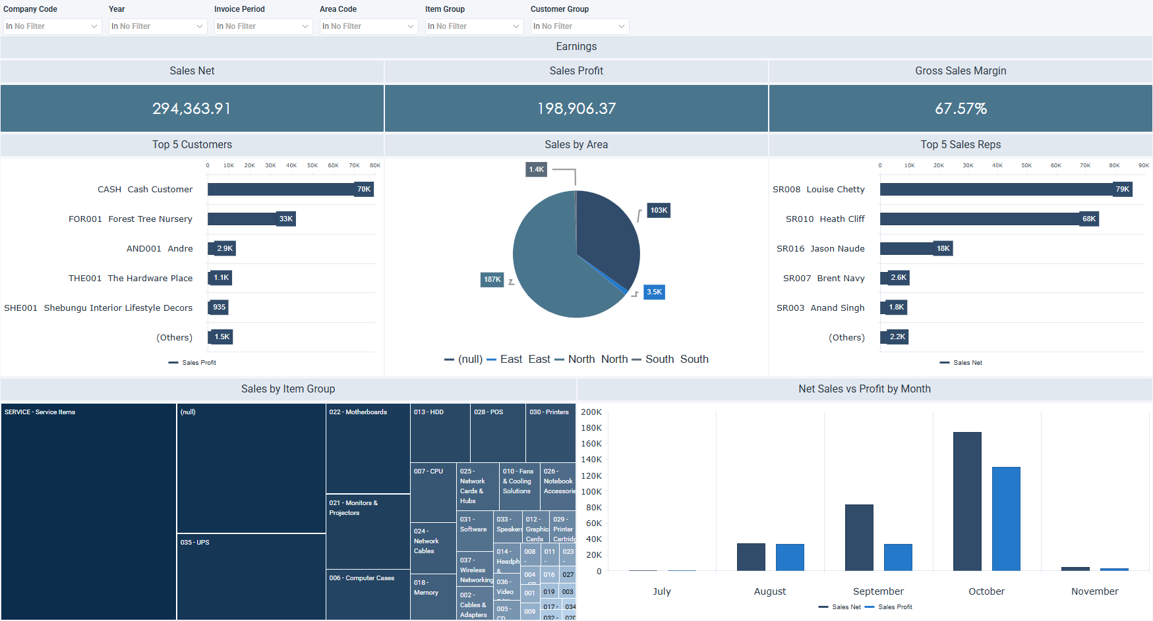Select the Shebungu Interior 935 bar label
The width and height of the screenshot is (1153, 621).
point(220,307)
